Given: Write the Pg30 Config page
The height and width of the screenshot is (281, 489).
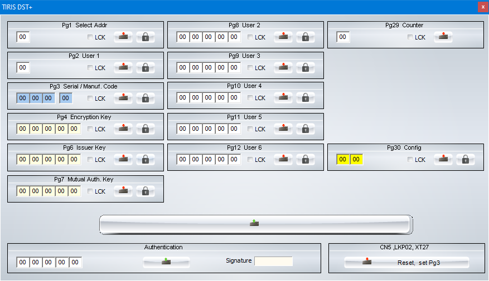Looking at the screenshot, I should (443, 159).
